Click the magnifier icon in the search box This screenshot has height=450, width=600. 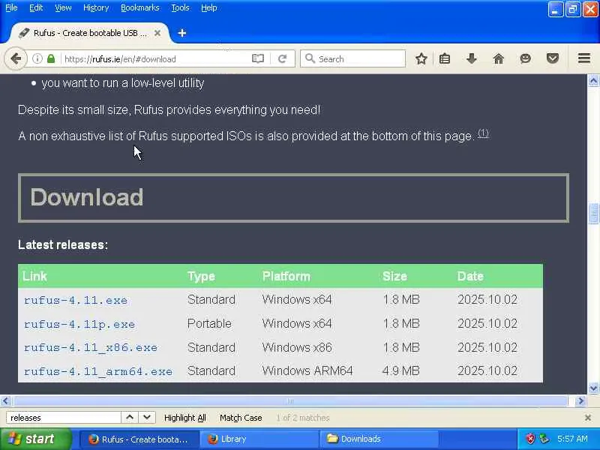(x=310, y=58)
